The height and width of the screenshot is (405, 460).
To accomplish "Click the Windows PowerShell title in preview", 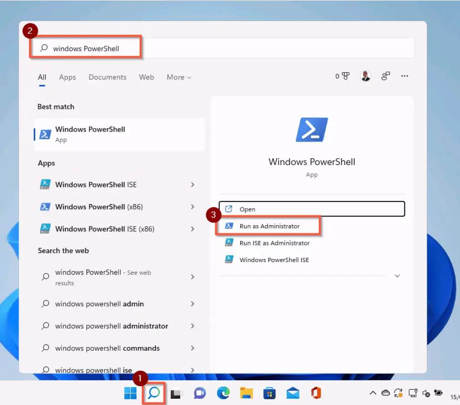I will 312,162.
